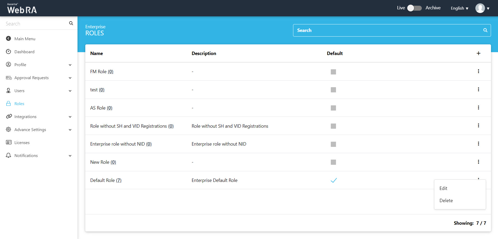Check the Default box for New Role
The width and height of the screenshot is (498, 239).
(x=333, y=162)
